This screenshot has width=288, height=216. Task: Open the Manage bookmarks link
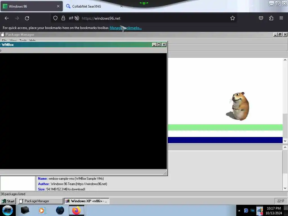(x=126, y=28)
